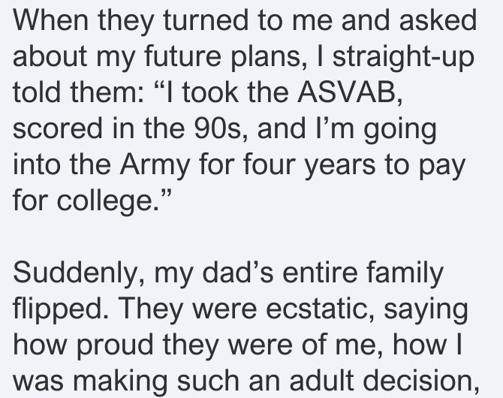
Task: Place cursor on the word "proud"
Action: pyautogui.click(x=115, y=347)
